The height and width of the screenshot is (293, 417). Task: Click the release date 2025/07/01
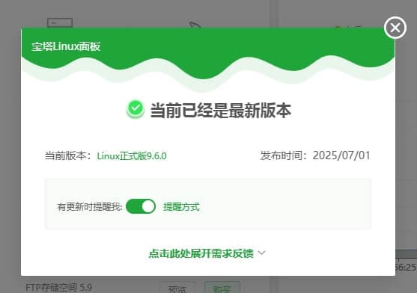pos(341,155)
